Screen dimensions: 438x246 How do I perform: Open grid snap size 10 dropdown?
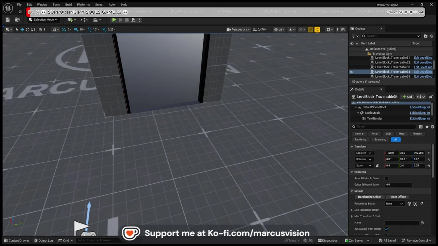(82, 29)
